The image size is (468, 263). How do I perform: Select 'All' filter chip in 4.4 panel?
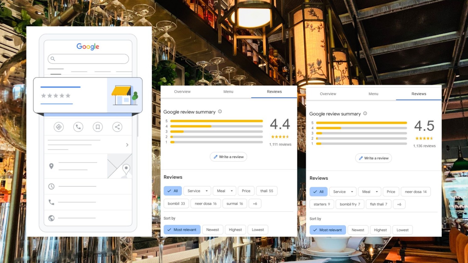tap(173, 191)
